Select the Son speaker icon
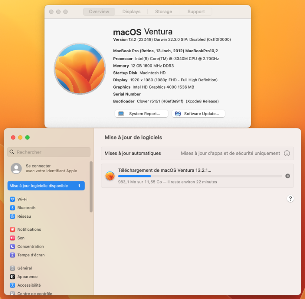Viewport: 305px width, 299px height. point(12,238)
